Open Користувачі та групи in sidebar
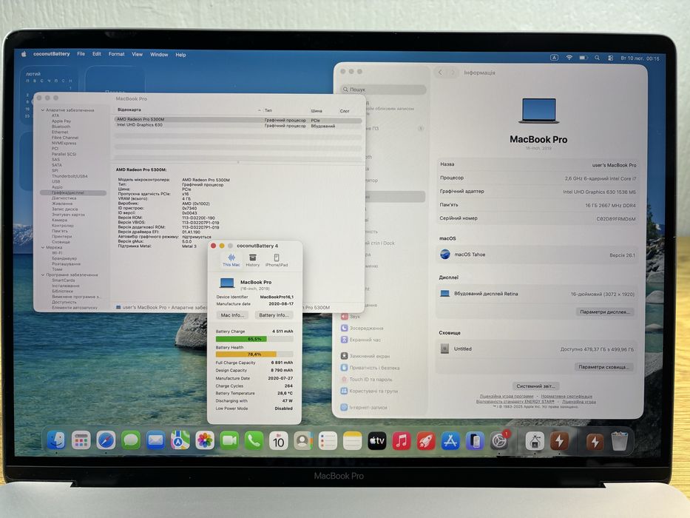690x518 pixels. [369, 391]
